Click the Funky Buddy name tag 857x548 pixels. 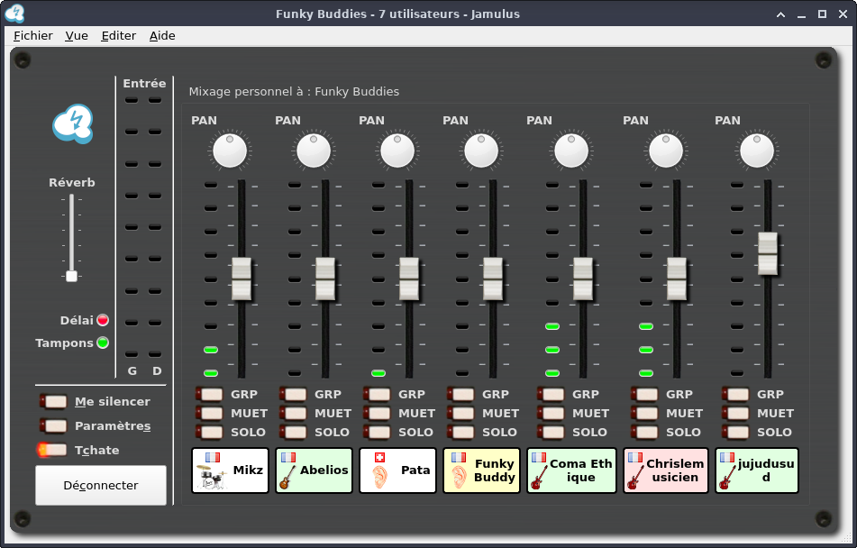tap(481, 470)
